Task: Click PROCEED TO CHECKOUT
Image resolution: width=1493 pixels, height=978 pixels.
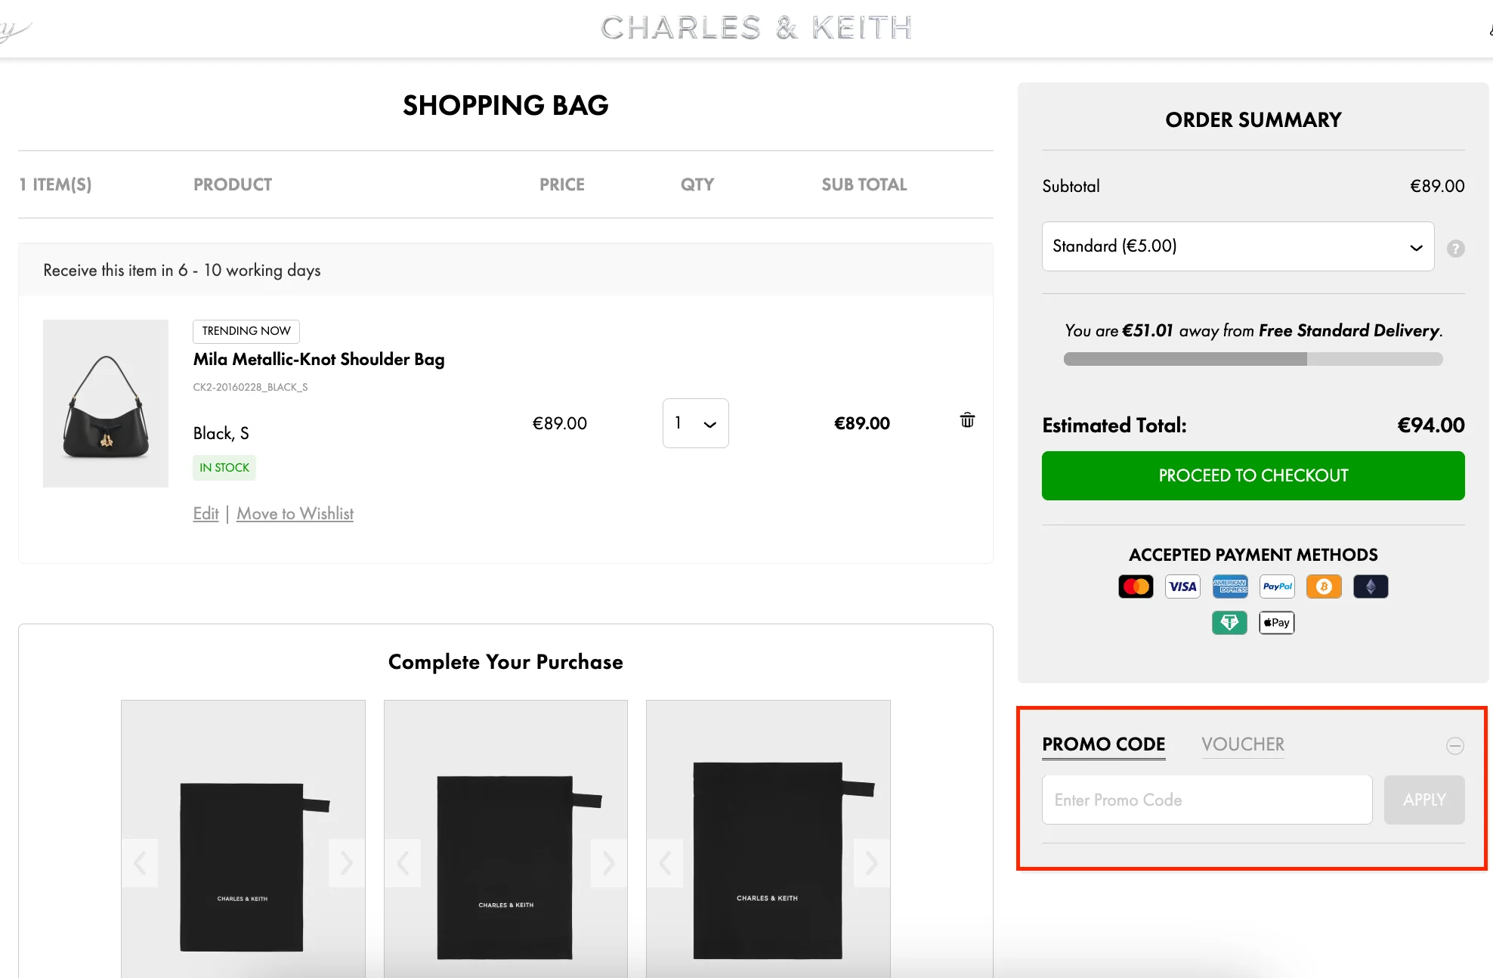Action: point(1252,475)
